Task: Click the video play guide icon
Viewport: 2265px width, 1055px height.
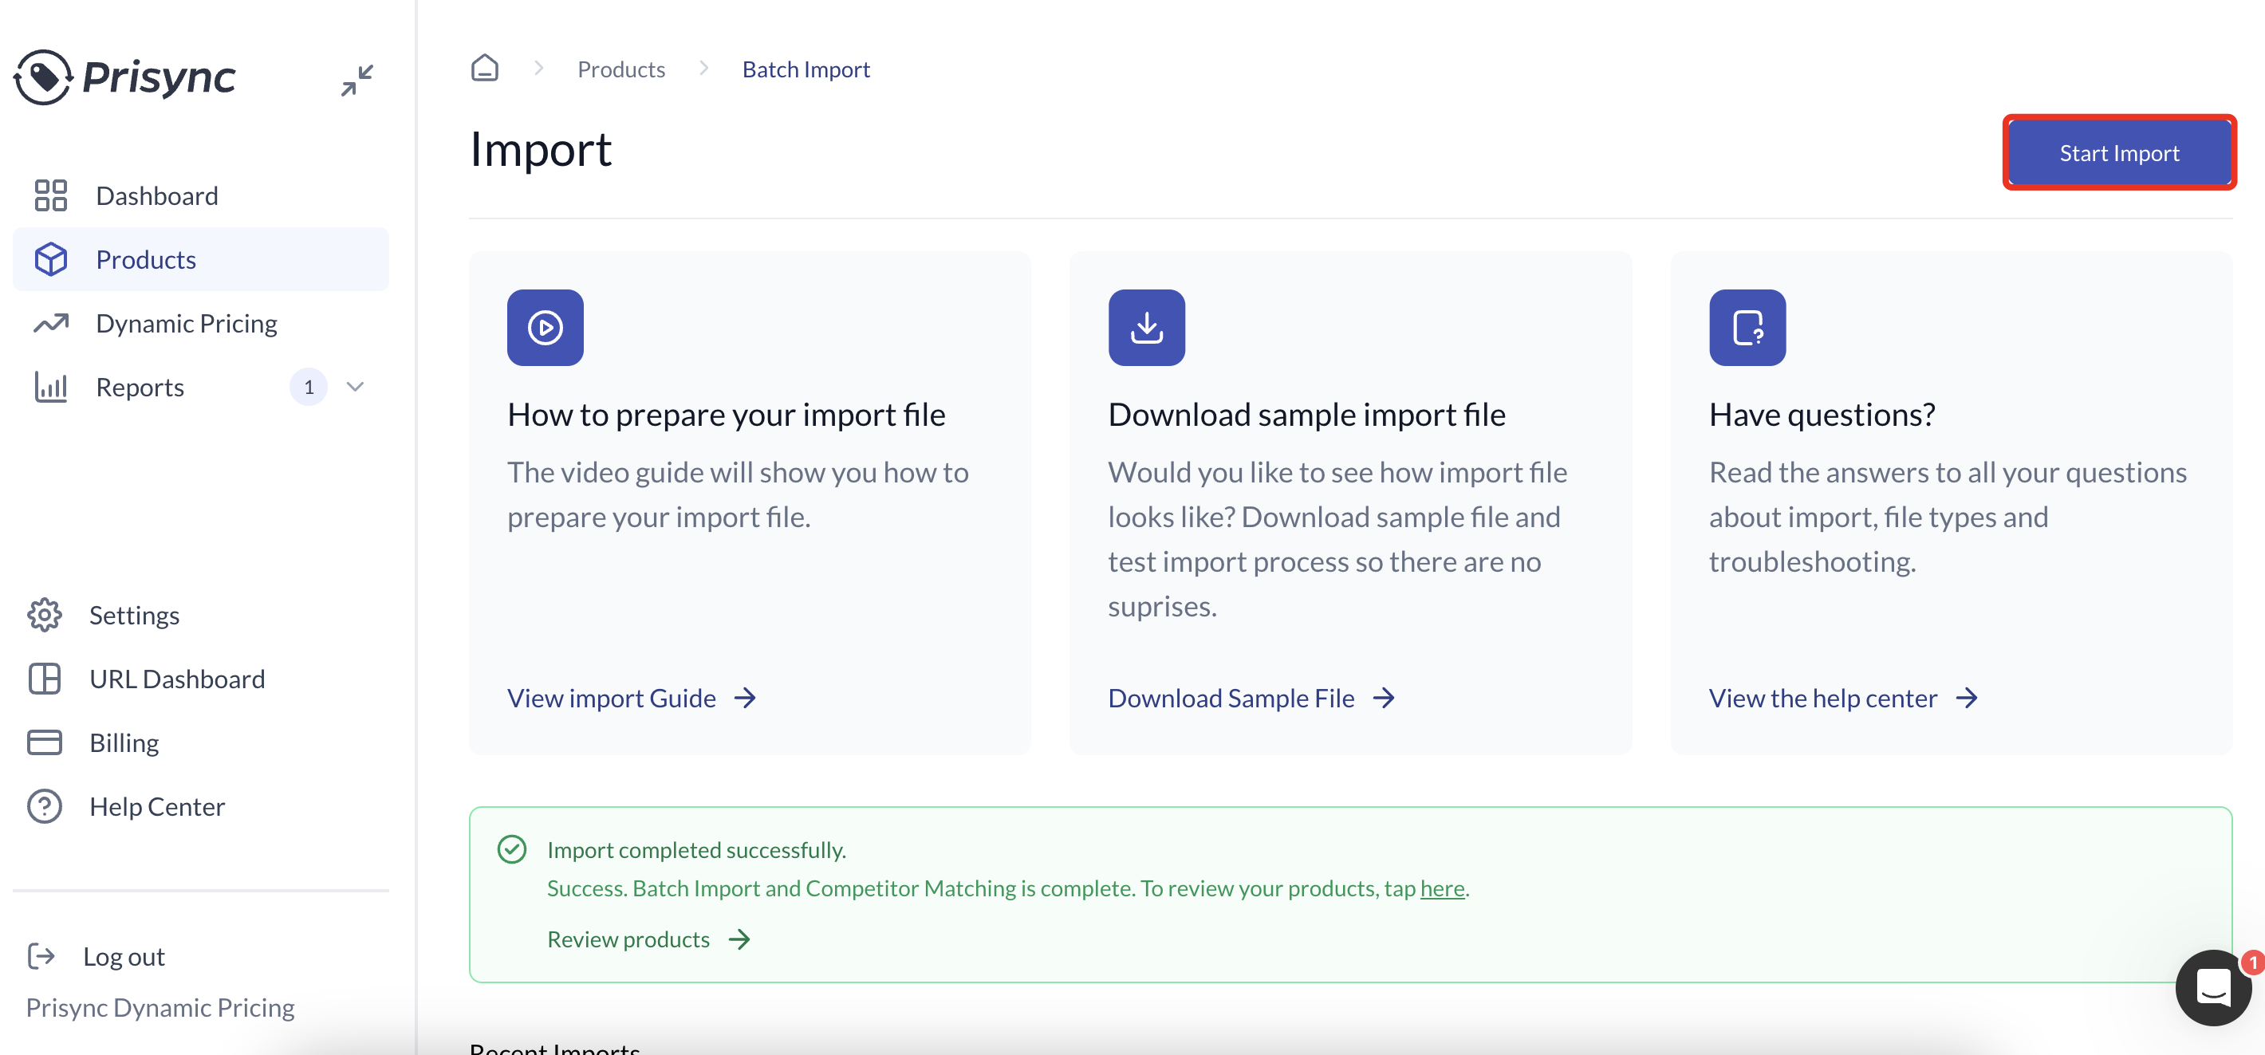Action: (546, 327)
